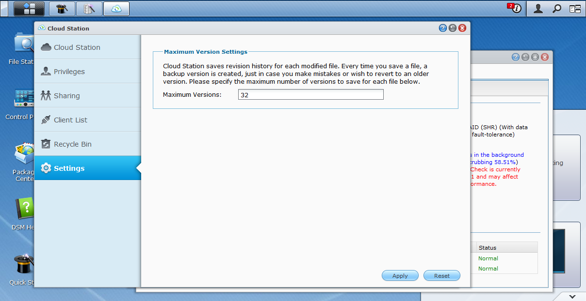586x301 pixels.
Task: Switch to Quick Start wizard in taskbar
Action: 62,8
